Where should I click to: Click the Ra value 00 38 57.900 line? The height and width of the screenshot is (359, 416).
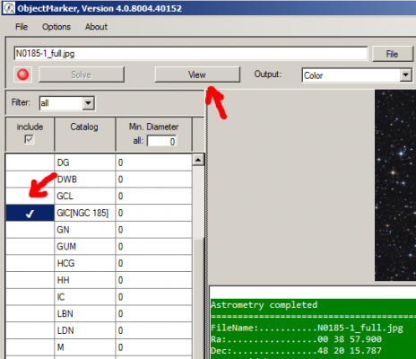point(296,339)
